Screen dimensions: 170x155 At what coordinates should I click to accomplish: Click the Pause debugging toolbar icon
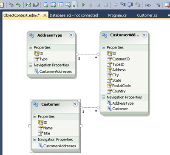pos(91,5)
